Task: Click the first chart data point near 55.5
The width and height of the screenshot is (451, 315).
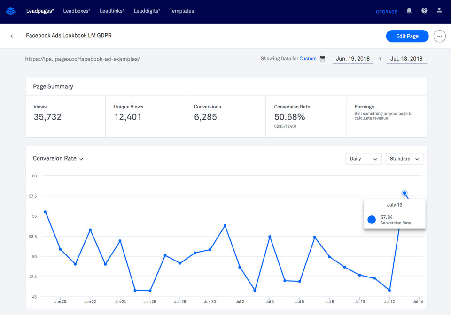Action: coord(45,212)
